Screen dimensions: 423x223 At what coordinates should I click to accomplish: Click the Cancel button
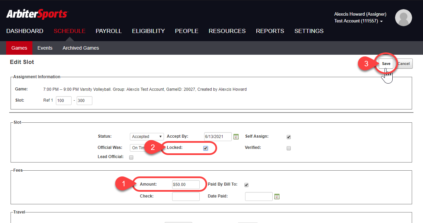tap(404, 64)
